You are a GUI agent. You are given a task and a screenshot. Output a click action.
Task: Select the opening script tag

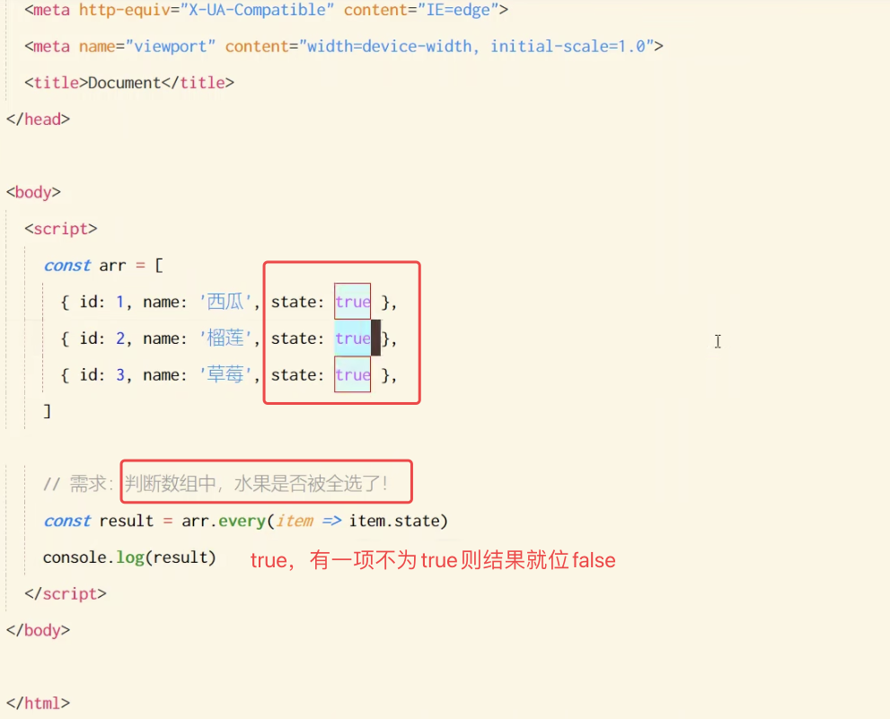pyautogui.click(x=60, y=228)
